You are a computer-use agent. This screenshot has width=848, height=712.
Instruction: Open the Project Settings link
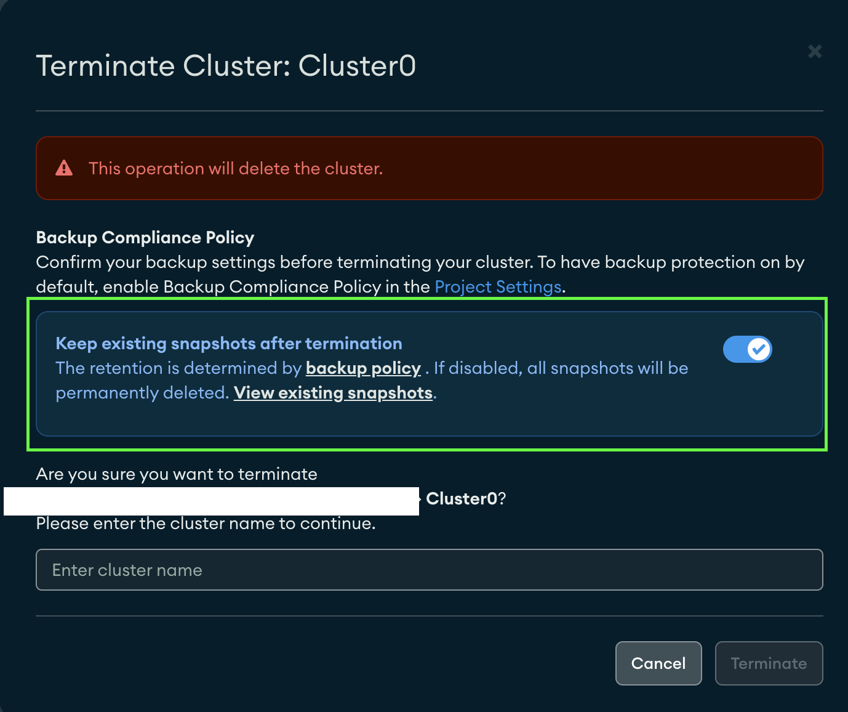(498, 287)
